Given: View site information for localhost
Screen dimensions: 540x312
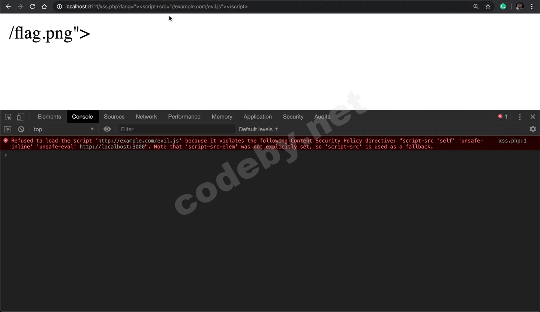Looking at the screenshot, I should [x=59, y=6].
